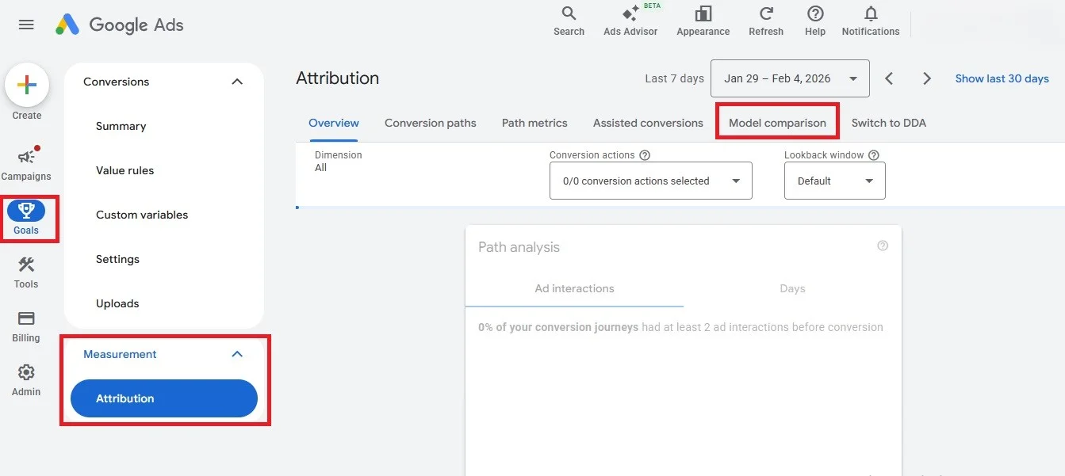Switch to the Model comparison tab
1065x476 pixels.
776,123
